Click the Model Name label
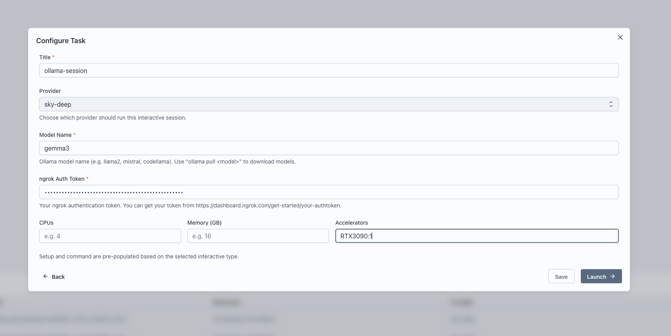The image size is (671, 336). pyautogui.click(x=55, y=135)
